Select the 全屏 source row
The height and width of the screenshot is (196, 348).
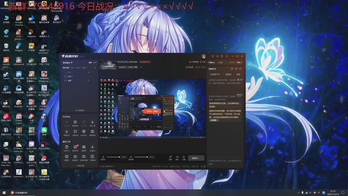click(79, 81)
